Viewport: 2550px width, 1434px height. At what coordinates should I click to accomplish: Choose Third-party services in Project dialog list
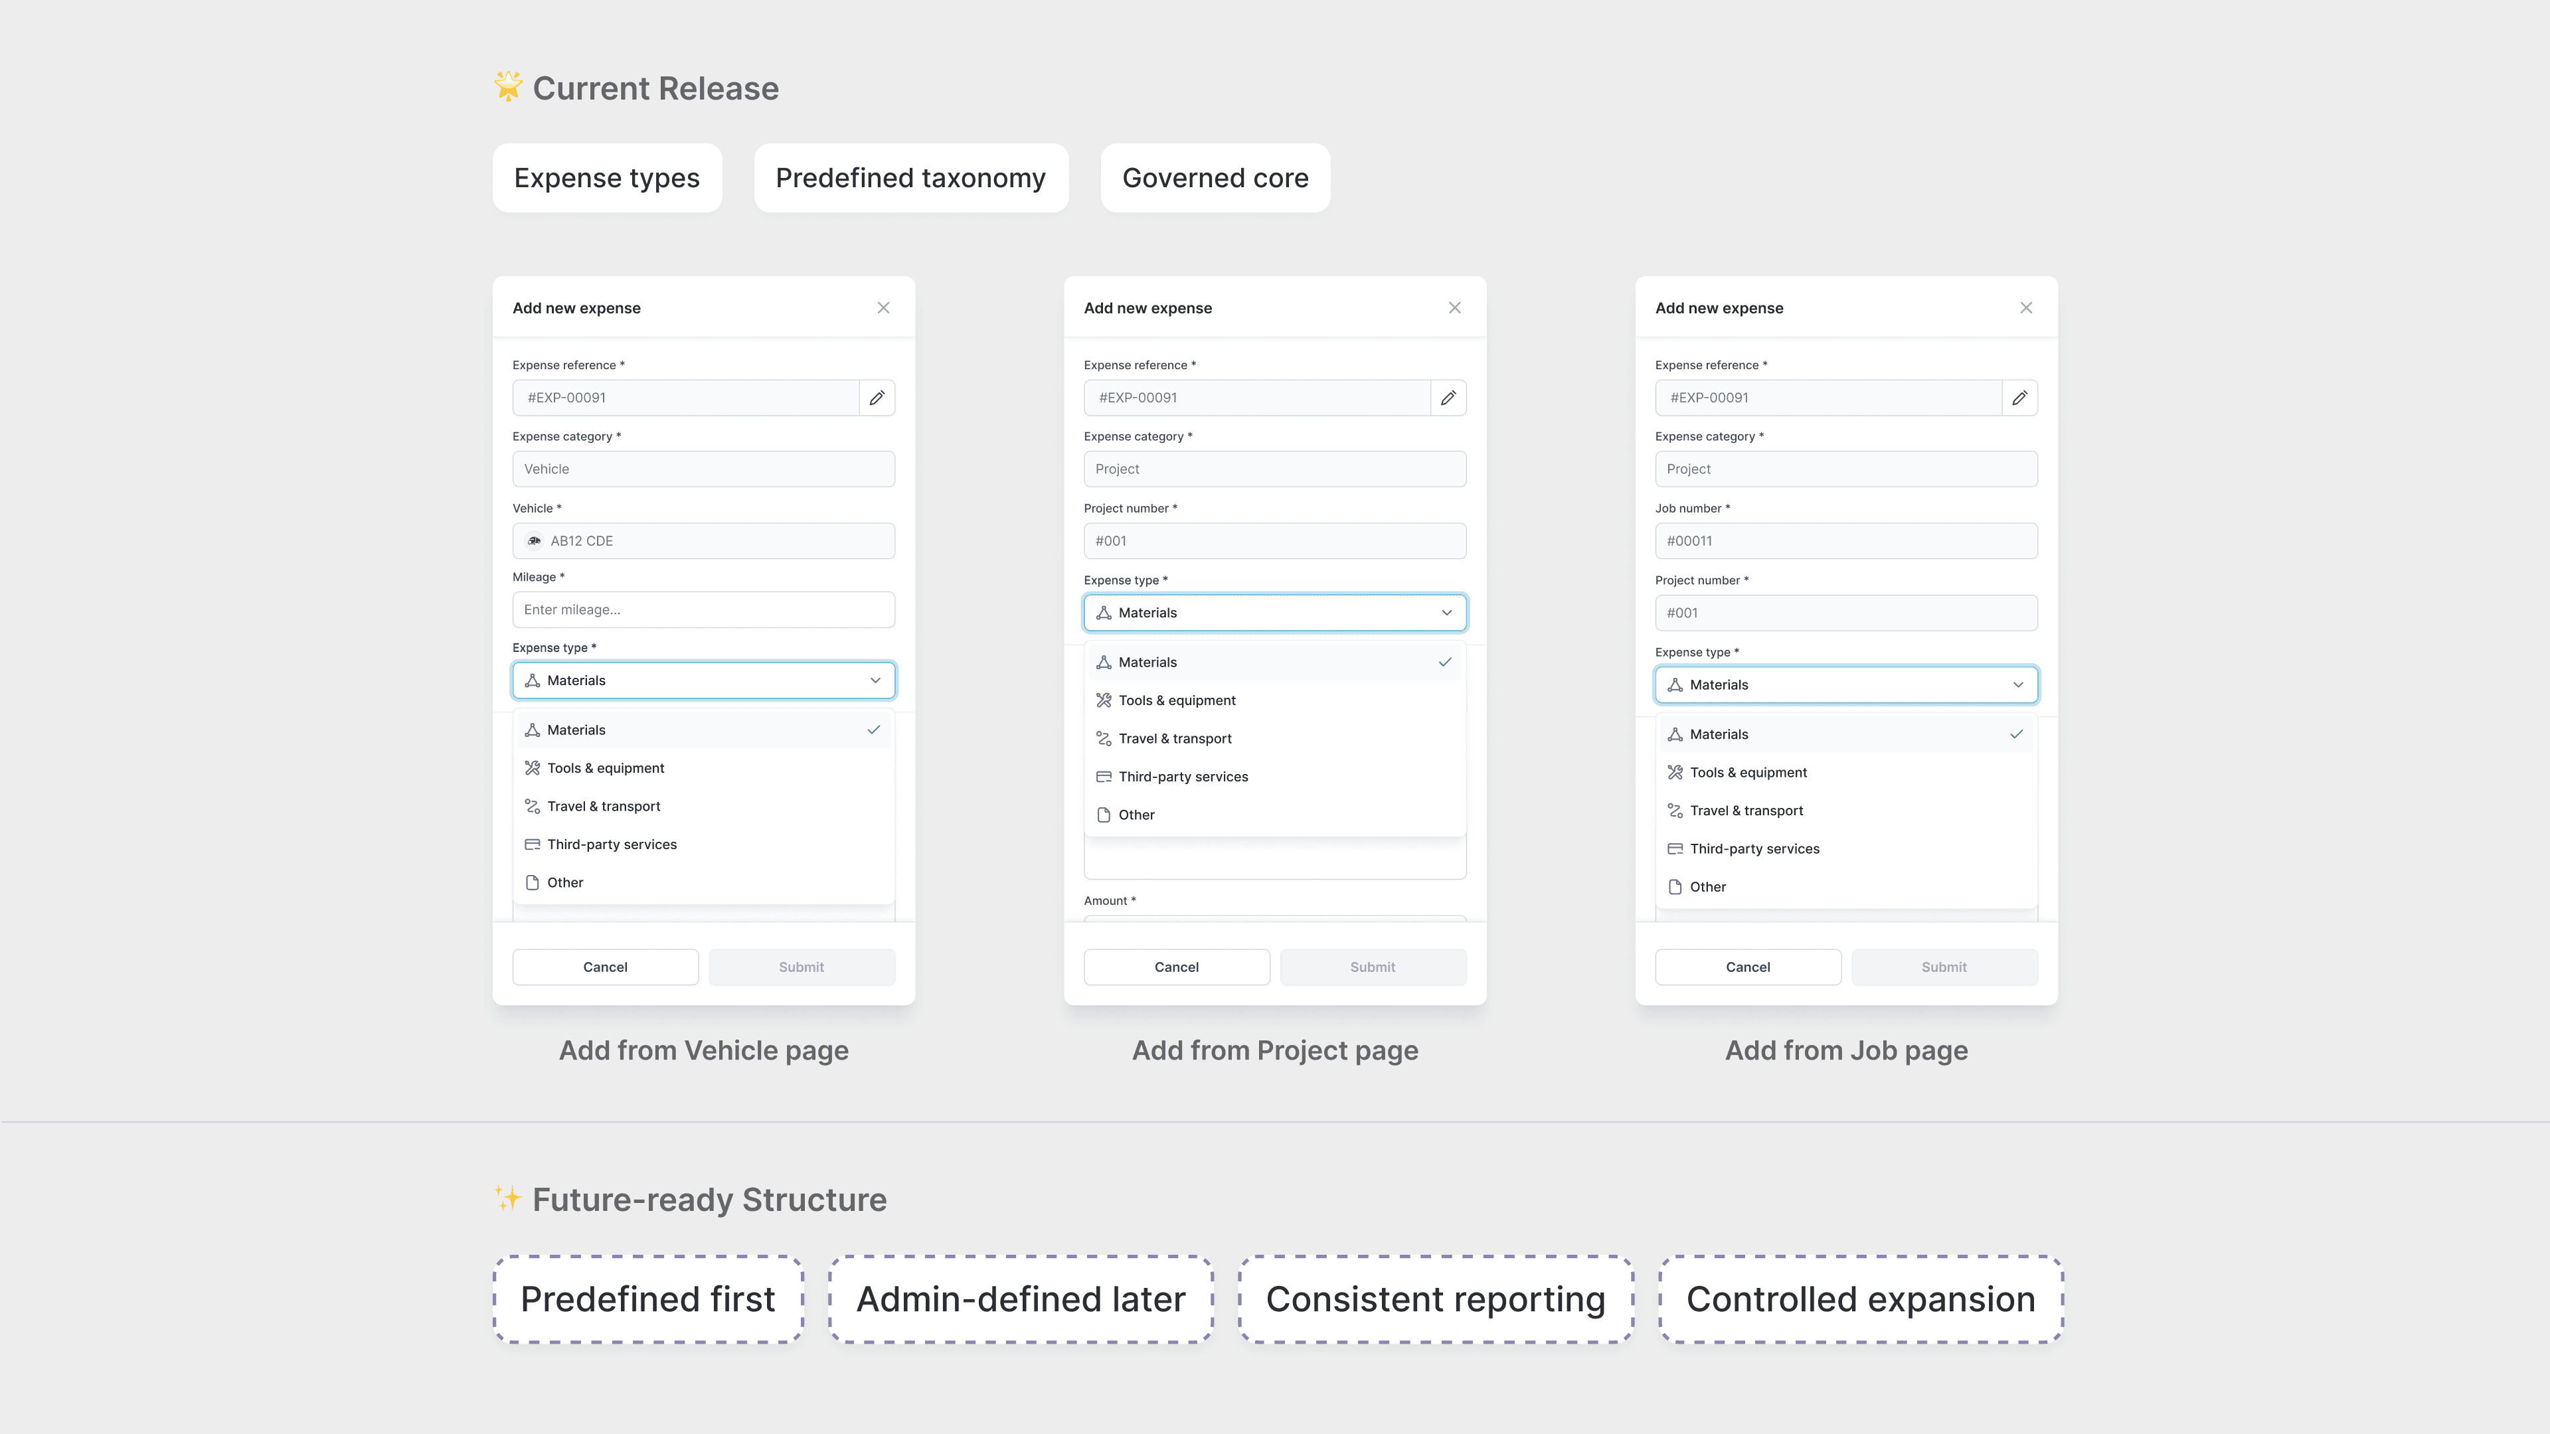[1183, 777]
